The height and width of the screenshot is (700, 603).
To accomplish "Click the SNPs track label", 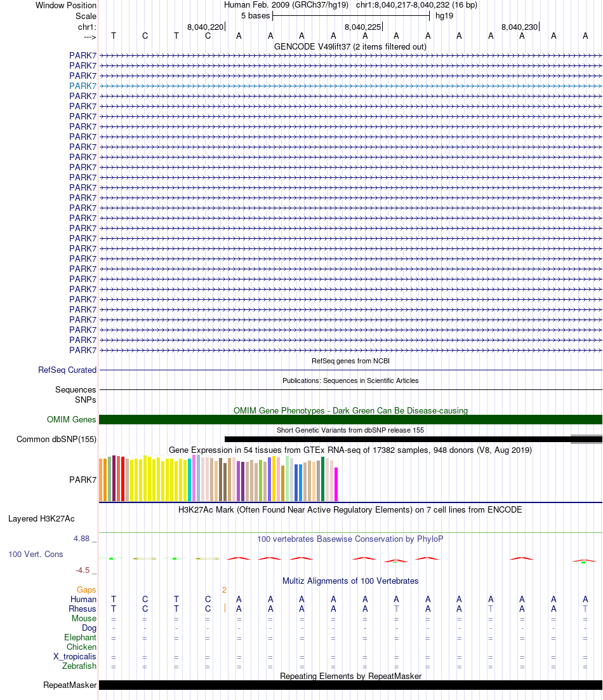I will pyautogui.click(x=85, y=400).
